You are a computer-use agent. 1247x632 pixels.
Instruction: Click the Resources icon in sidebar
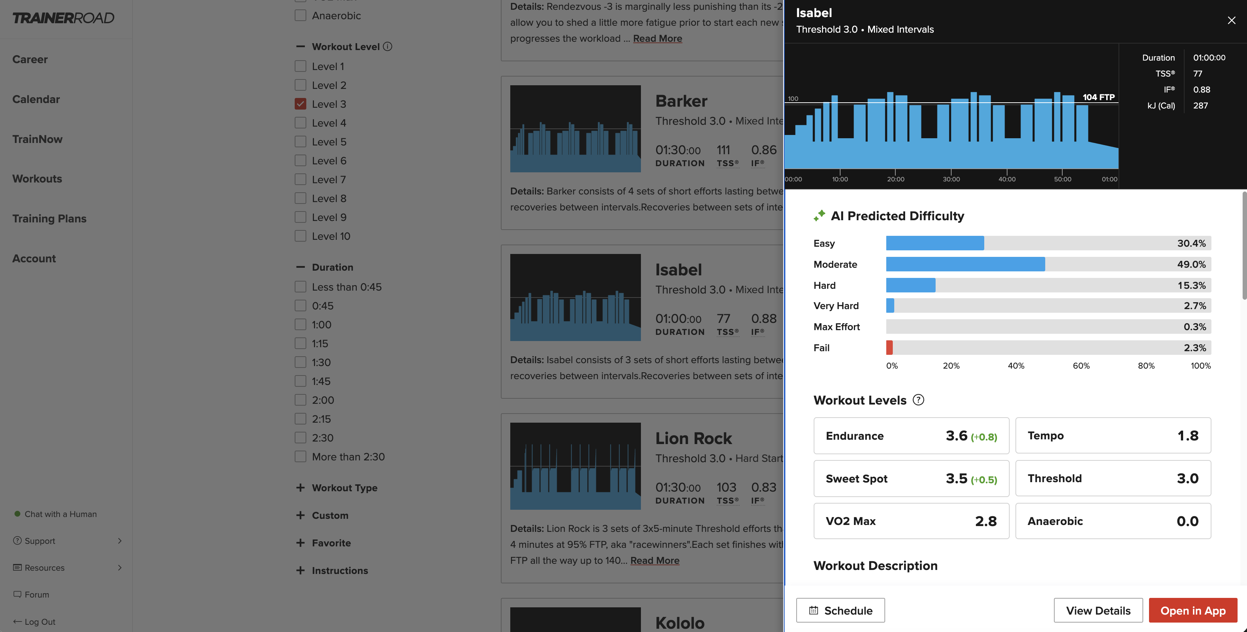tap(17, 567)
